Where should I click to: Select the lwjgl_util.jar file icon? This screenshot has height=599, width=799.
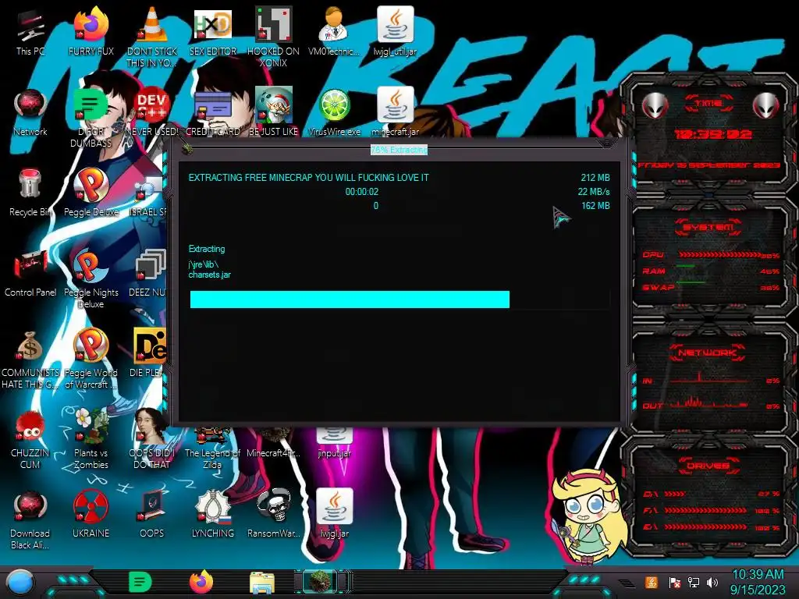395,32
